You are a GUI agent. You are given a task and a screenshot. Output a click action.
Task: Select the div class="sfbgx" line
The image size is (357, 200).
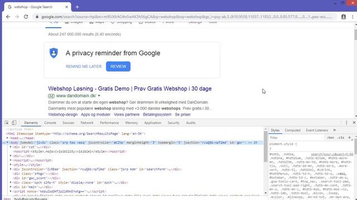pyautogui.click(x=36, y=174)
